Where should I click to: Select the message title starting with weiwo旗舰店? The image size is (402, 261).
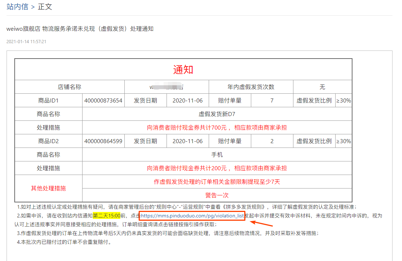click(80, 29)
